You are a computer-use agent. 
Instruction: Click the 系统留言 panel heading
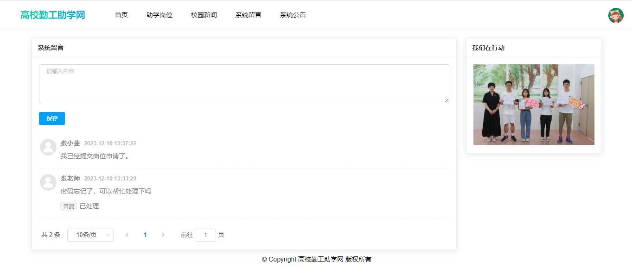coord(51,48)
